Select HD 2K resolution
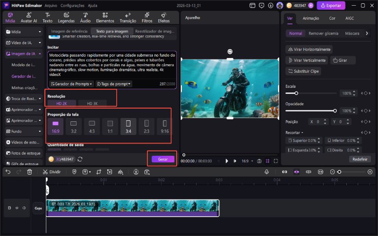Screen dimensions: 378x236 pos(62,103)
